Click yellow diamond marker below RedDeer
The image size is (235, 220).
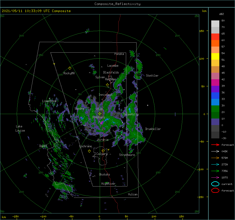(107, 85)
